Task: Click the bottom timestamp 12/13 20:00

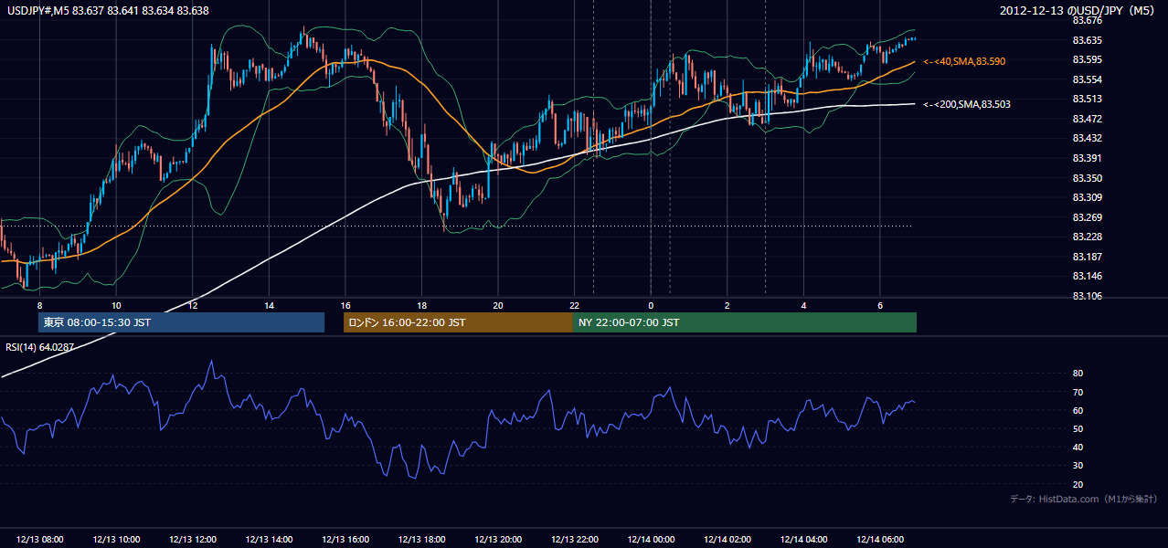Action: [x=498, y=540]
